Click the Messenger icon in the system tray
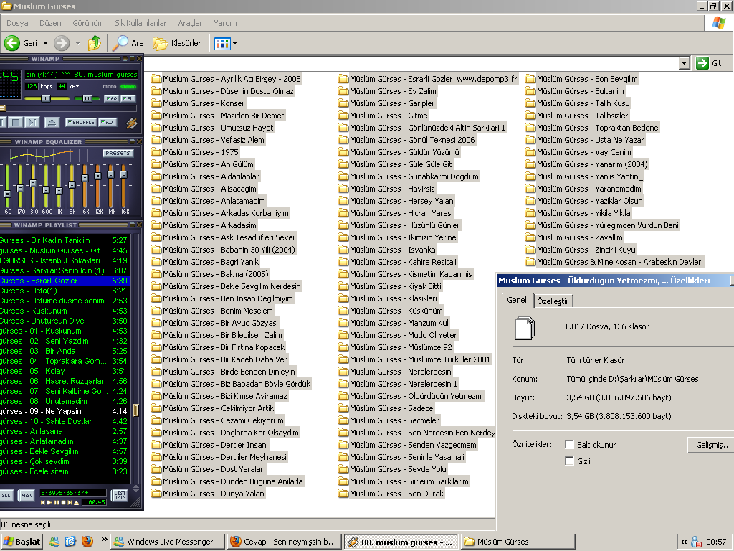The width and height of the screenshot is (734, 551). 696,542
